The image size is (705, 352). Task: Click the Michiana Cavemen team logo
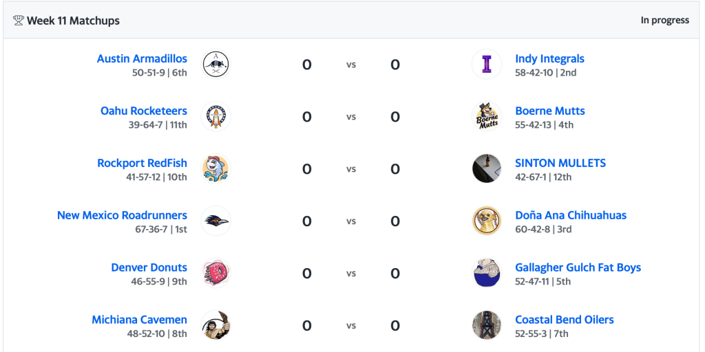tap(215, 326)
